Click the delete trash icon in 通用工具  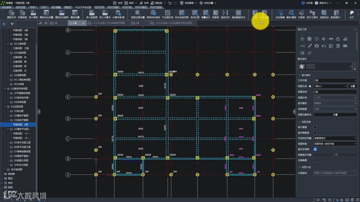(x=338, y=46)
